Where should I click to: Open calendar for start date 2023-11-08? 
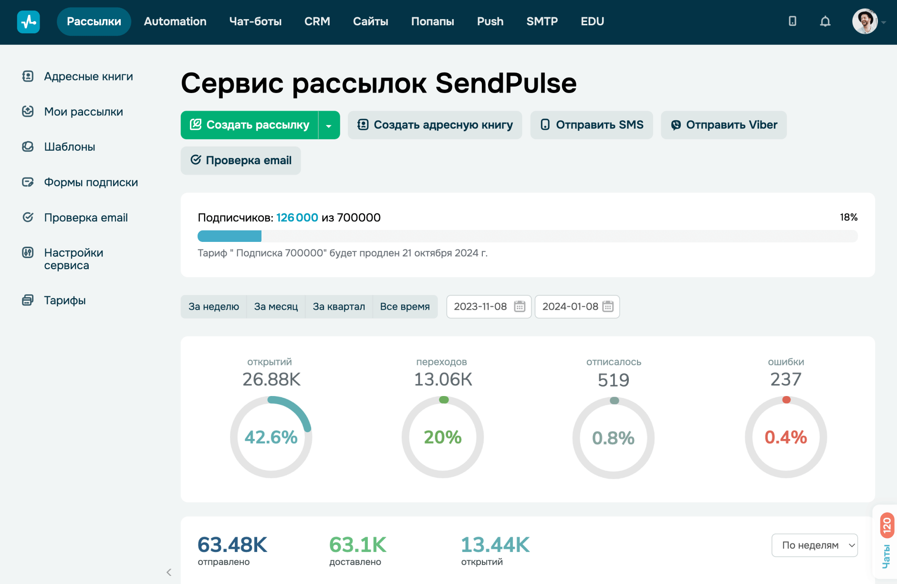[x=520, y=306]
